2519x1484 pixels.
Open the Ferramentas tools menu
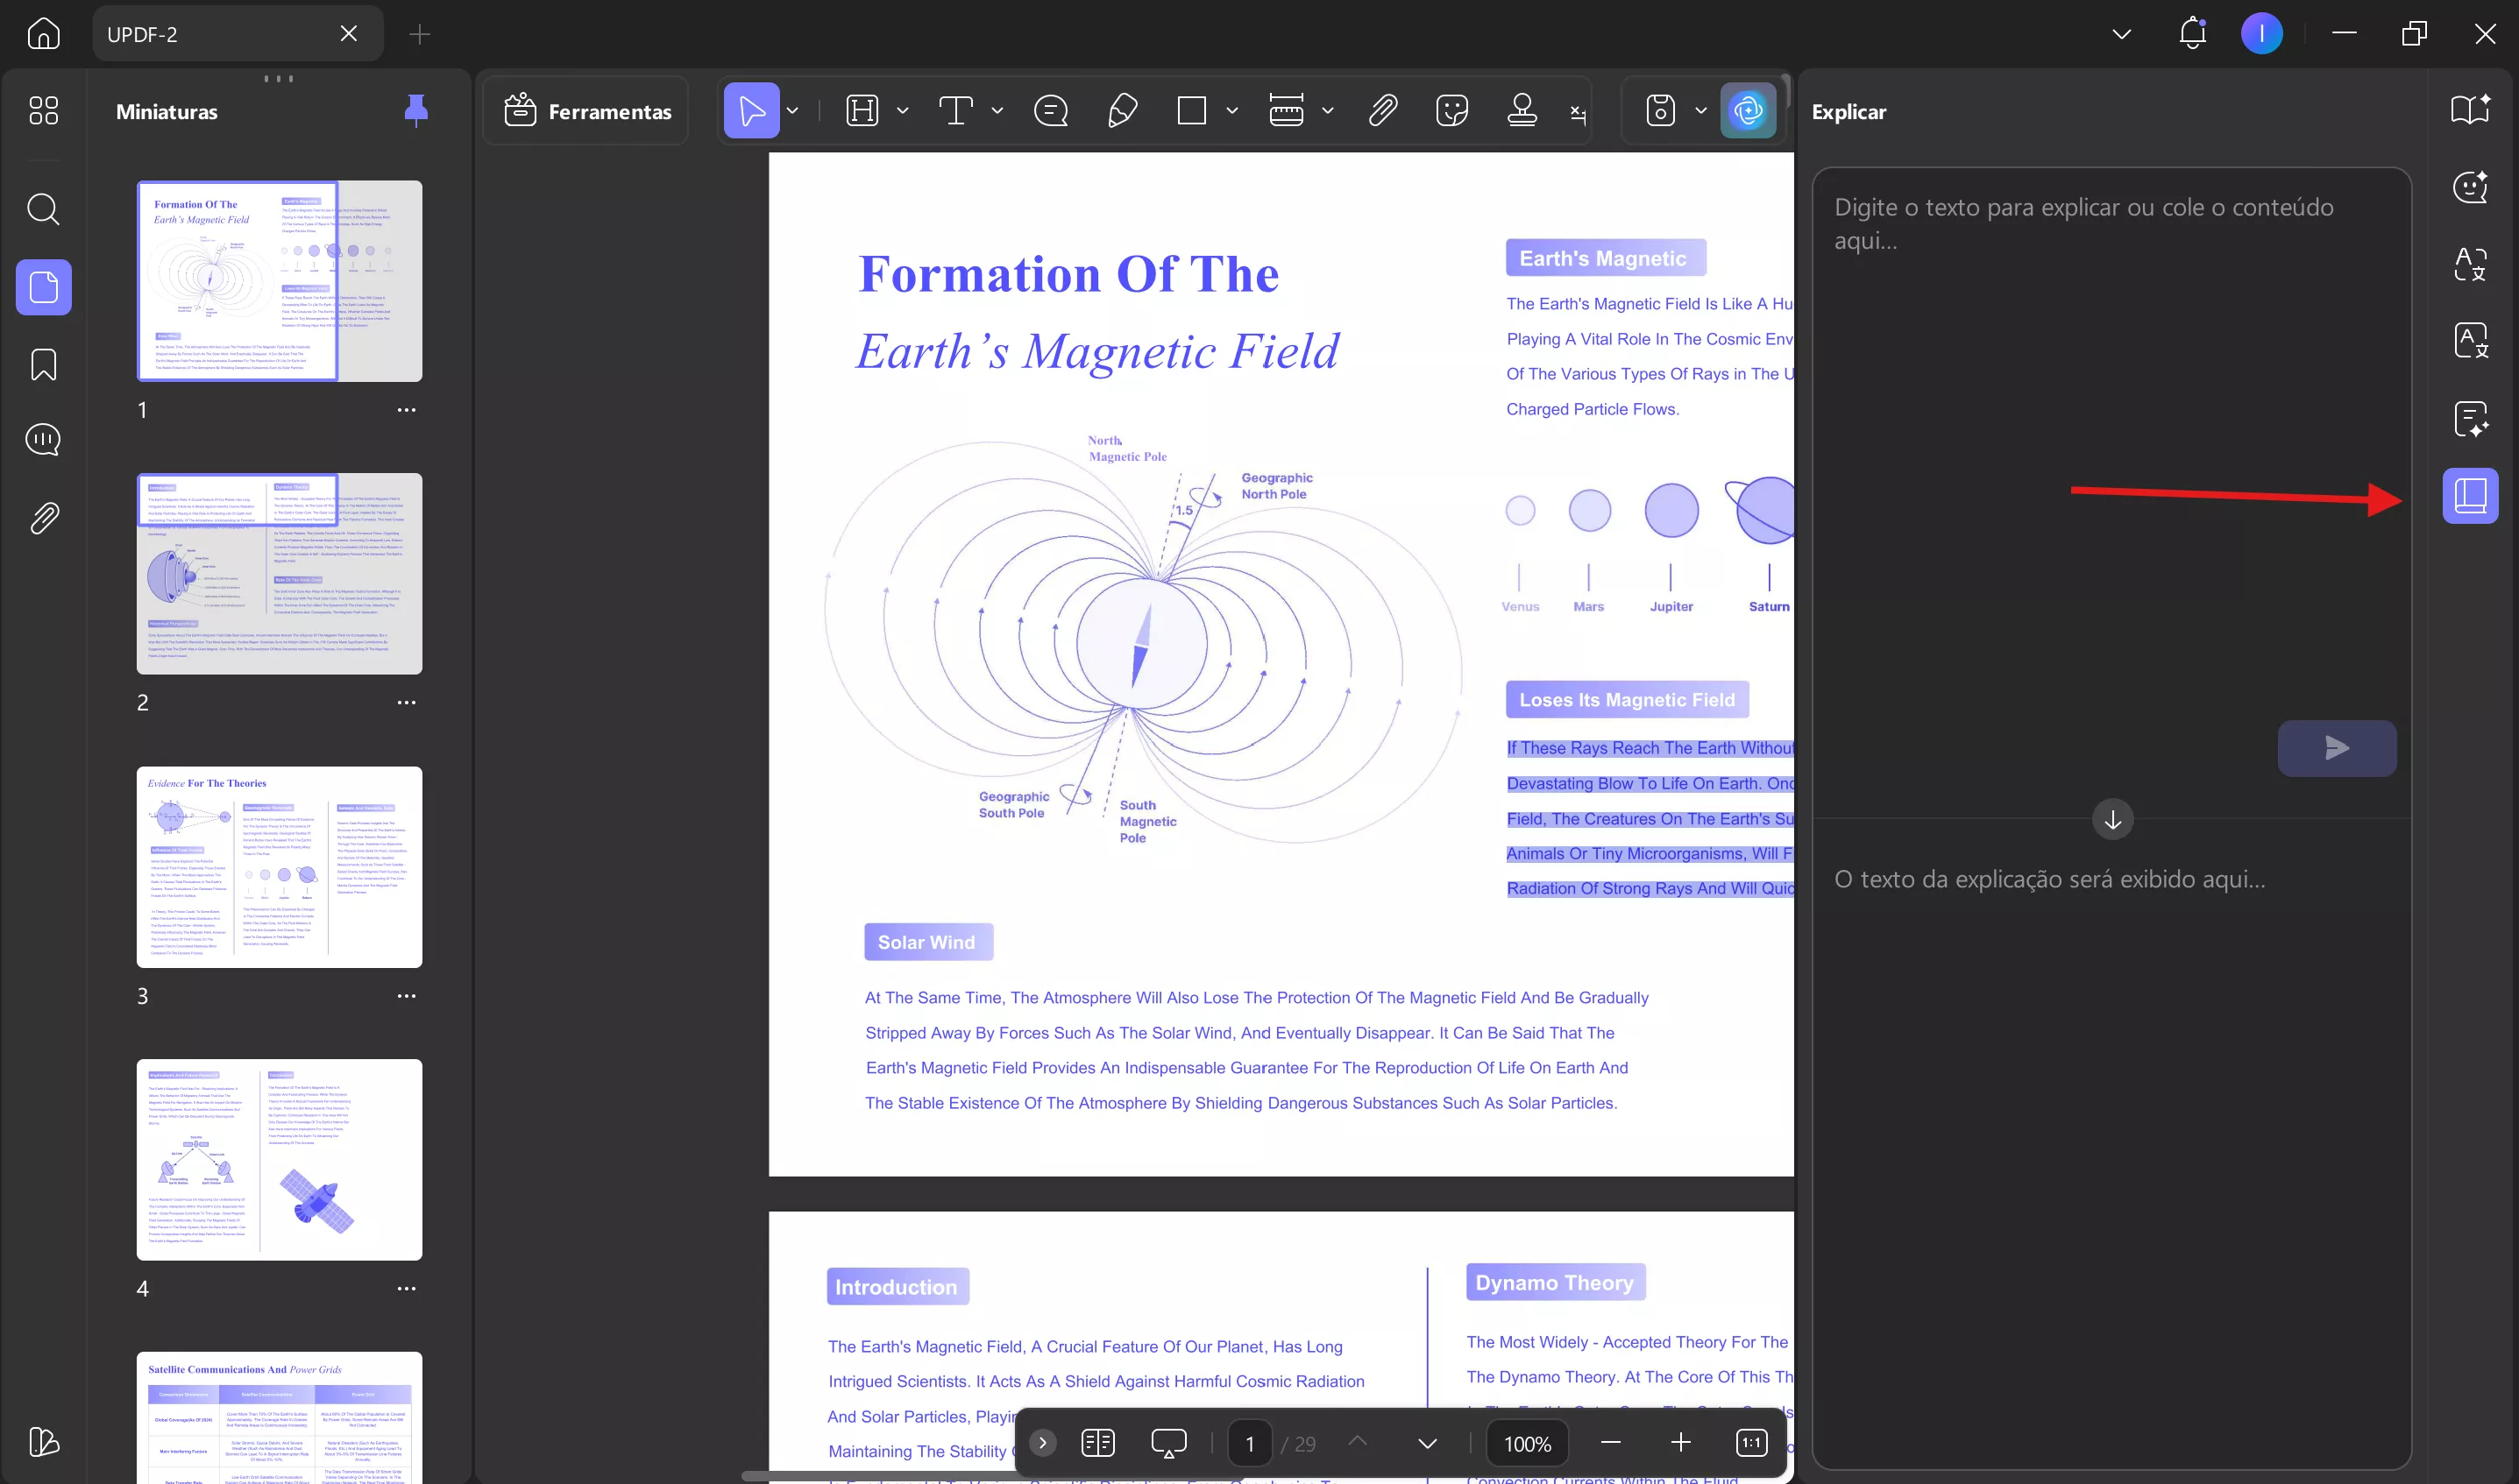[x=587, y=111]
